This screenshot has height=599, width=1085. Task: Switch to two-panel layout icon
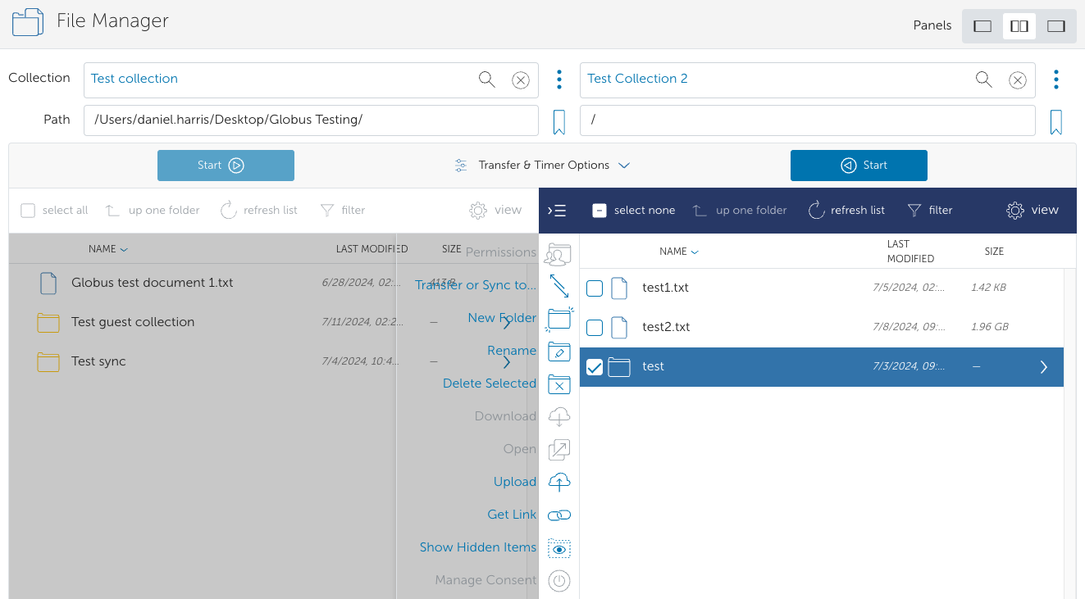coord(1019,26)
